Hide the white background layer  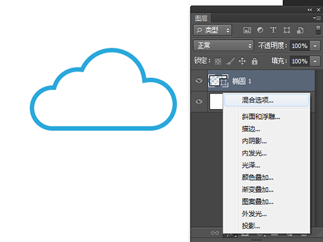click(x=199, y=101)
